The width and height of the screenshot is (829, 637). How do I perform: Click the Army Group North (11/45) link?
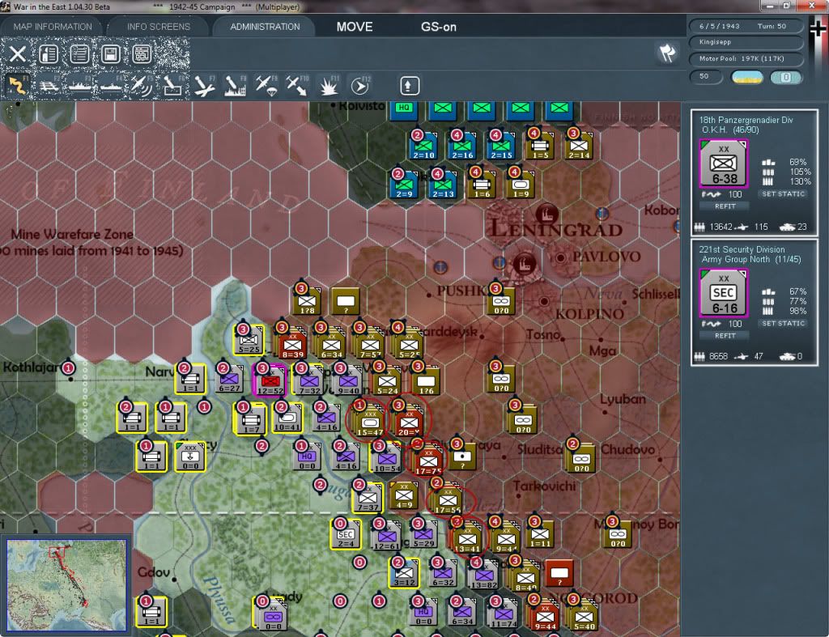(751, 260)
